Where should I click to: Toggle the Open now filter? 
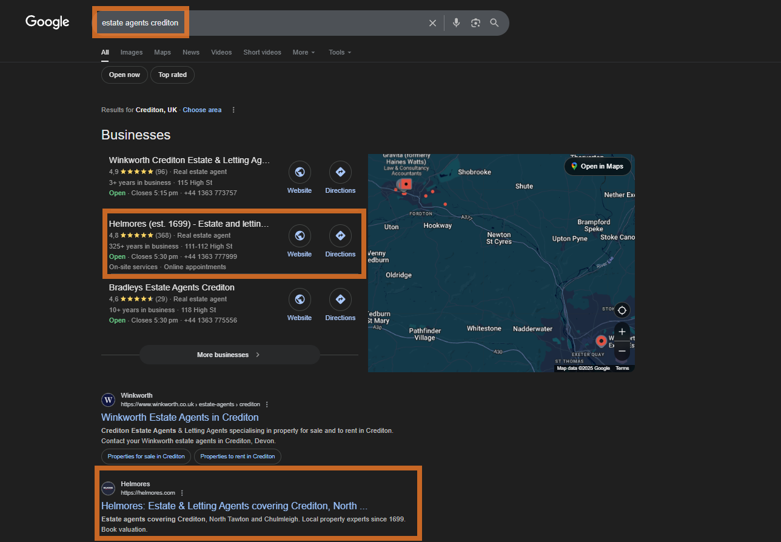pos(124,75)
